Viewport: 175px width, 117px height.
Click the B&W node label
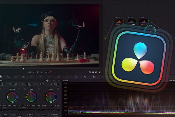click(x=142, y=18)
